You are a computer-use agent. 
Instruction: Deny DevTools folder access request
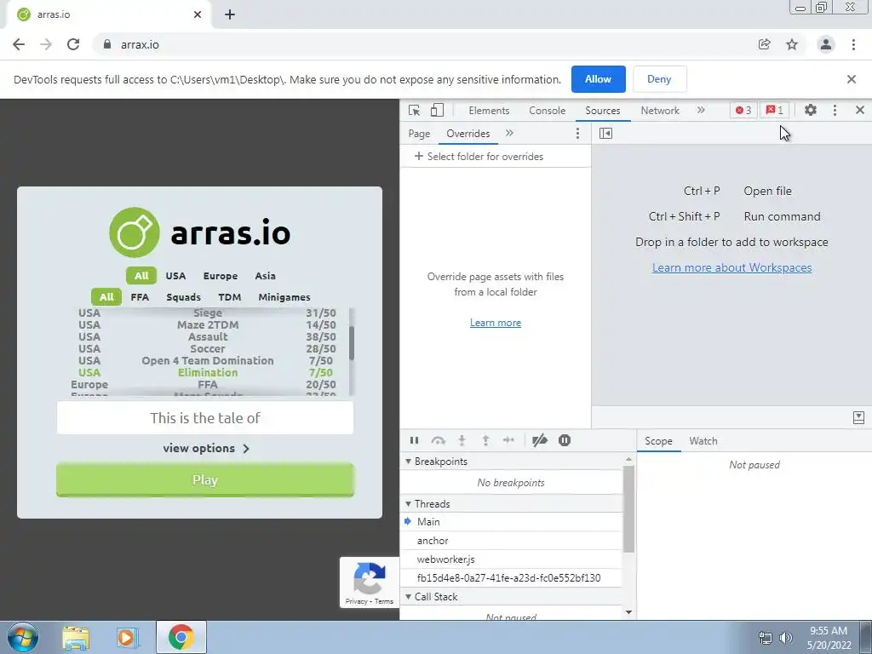tap(660, 79)
